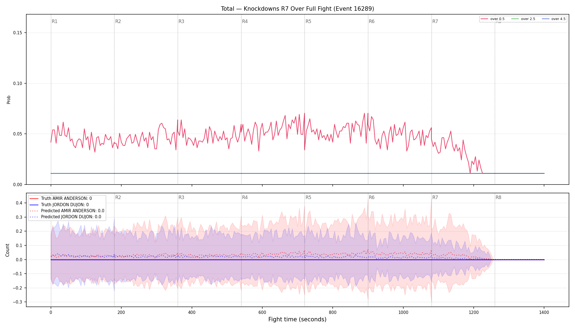
Task: Click the 0.3 tick on the Count axis
Action: (x=19, y=217)
